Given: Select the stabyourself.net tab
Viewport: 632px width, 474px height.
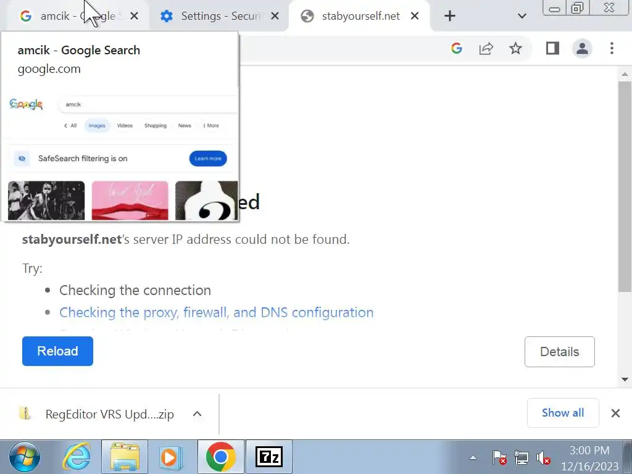Looking at the screenshot, I should coord(360,16).
